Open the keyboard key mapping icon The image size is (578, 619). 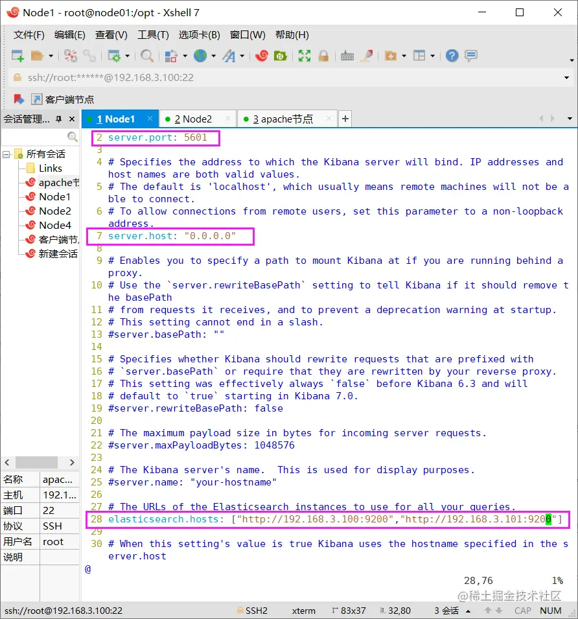click(x=347, y=56)
